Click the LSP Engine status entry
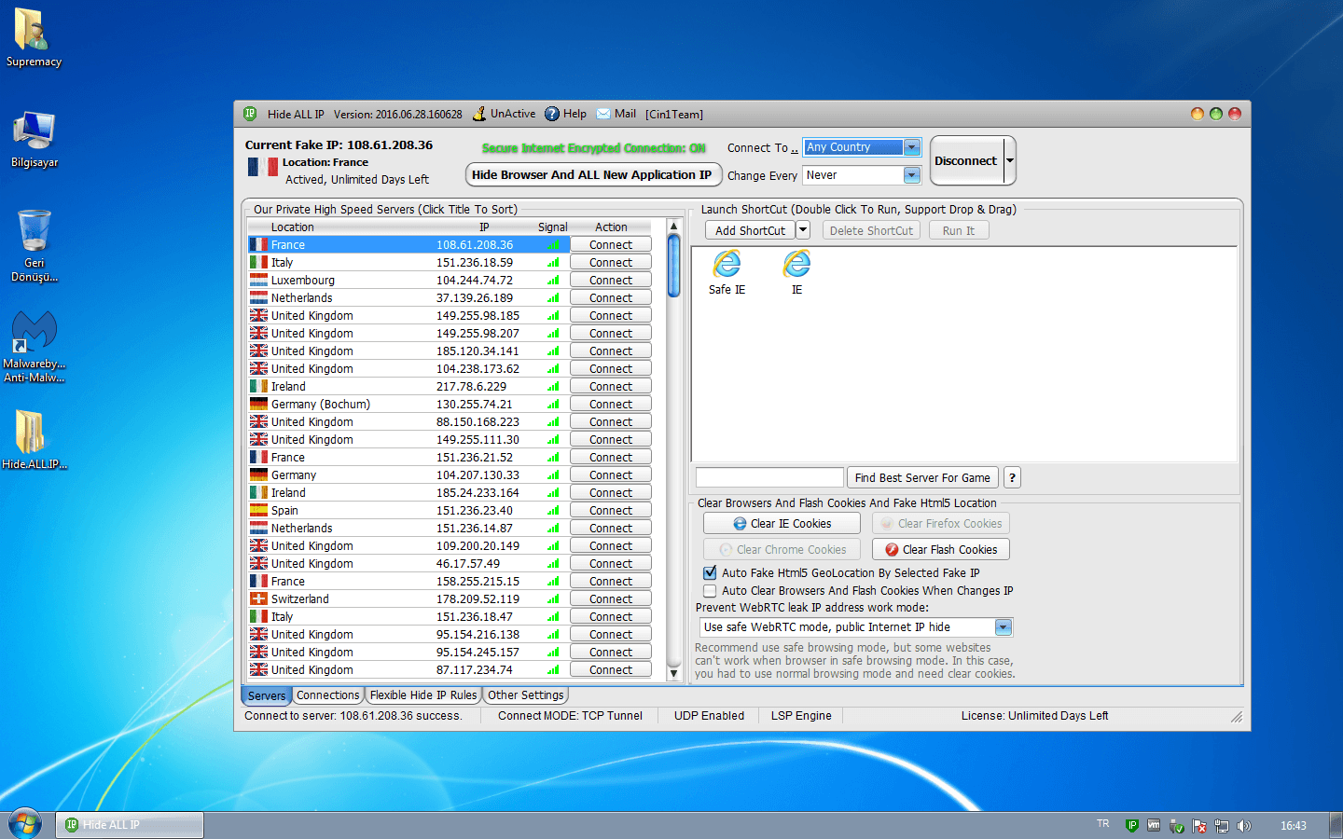Image resolution: width=1343 pixels, height=839 pixels. click(801, 716)
